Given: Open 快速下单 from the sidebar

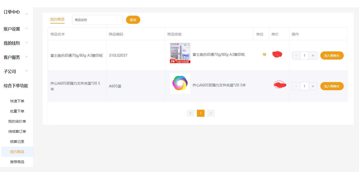Looking at the screenshot, I should [x=17, y=101].
